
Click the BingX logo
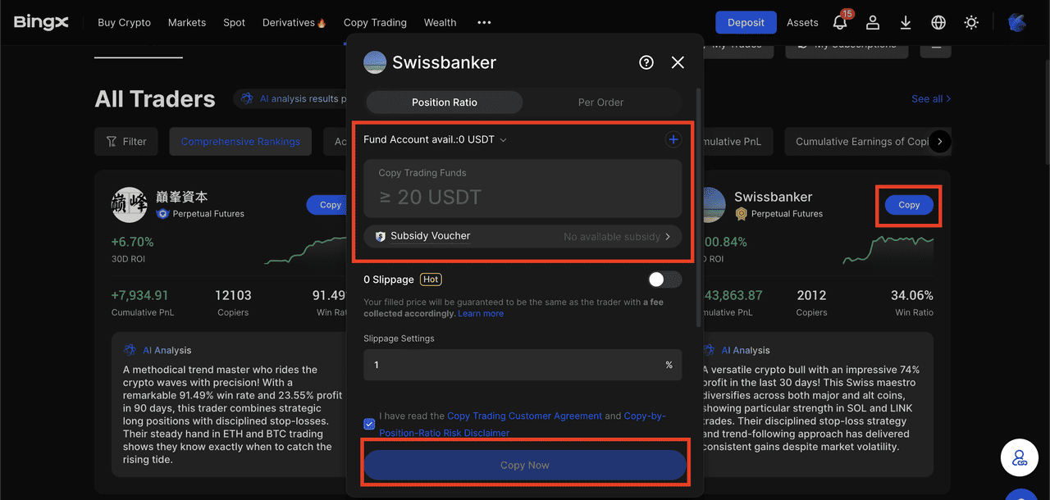[41, 22]
